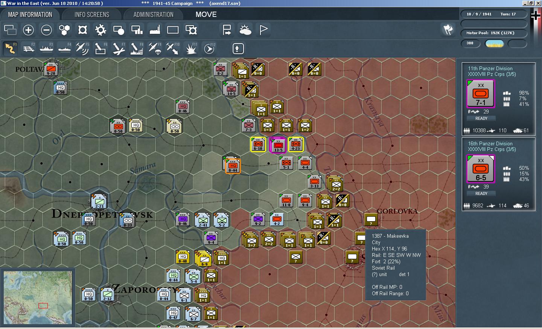Toggle the factory icon
The image size is (542, 329).
(155, 30)
